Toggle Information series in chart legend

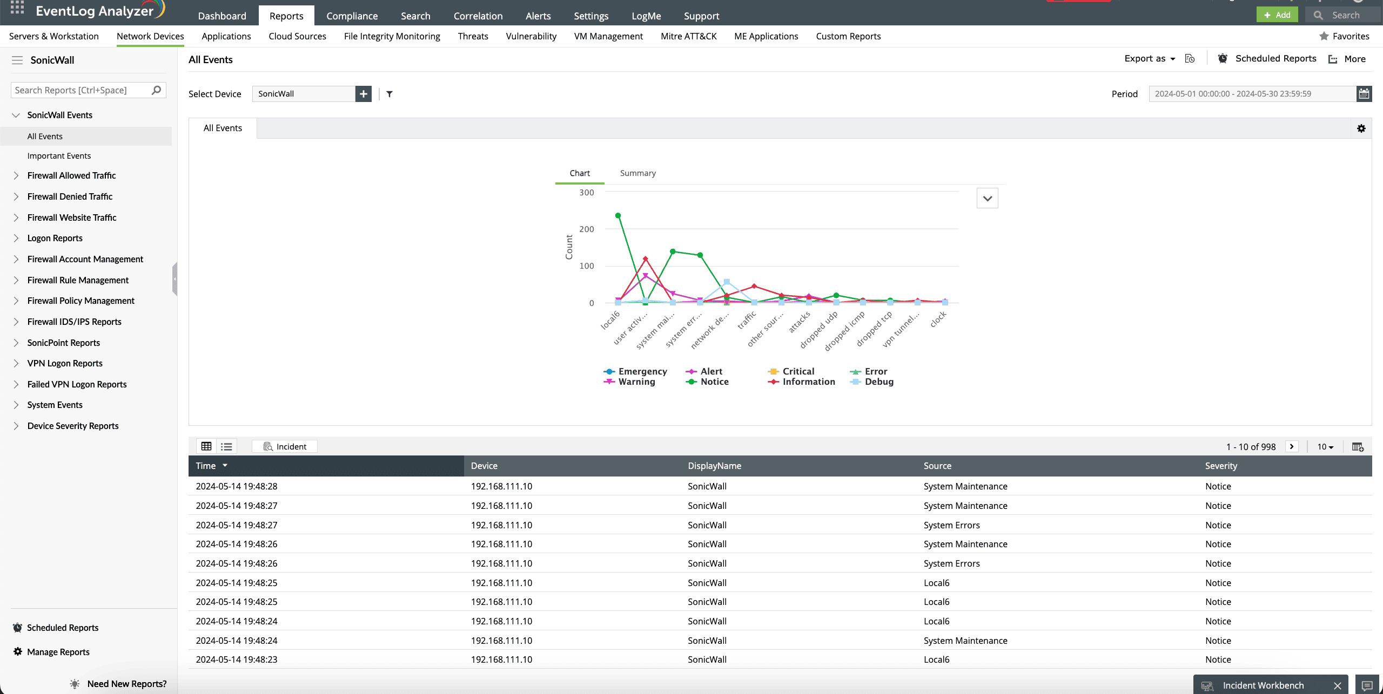(x=801, y=382)
